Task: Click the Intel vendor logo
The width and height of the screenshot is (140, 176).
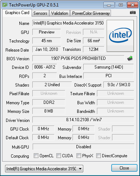Action: (x=120, y=36)
